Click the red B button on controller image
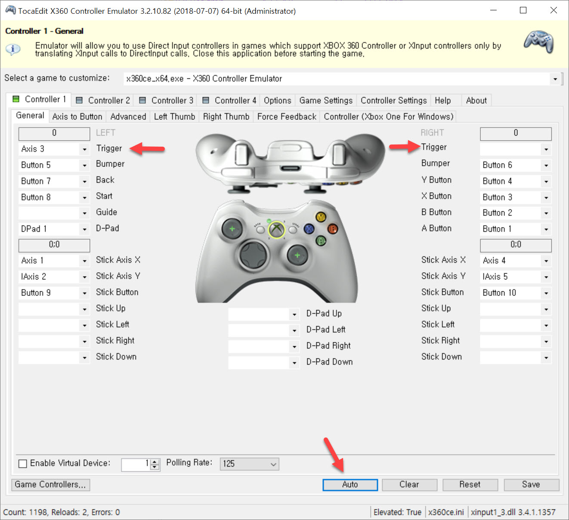The width and height of the screenshot is (569, 520). click(x=332, y=229)
